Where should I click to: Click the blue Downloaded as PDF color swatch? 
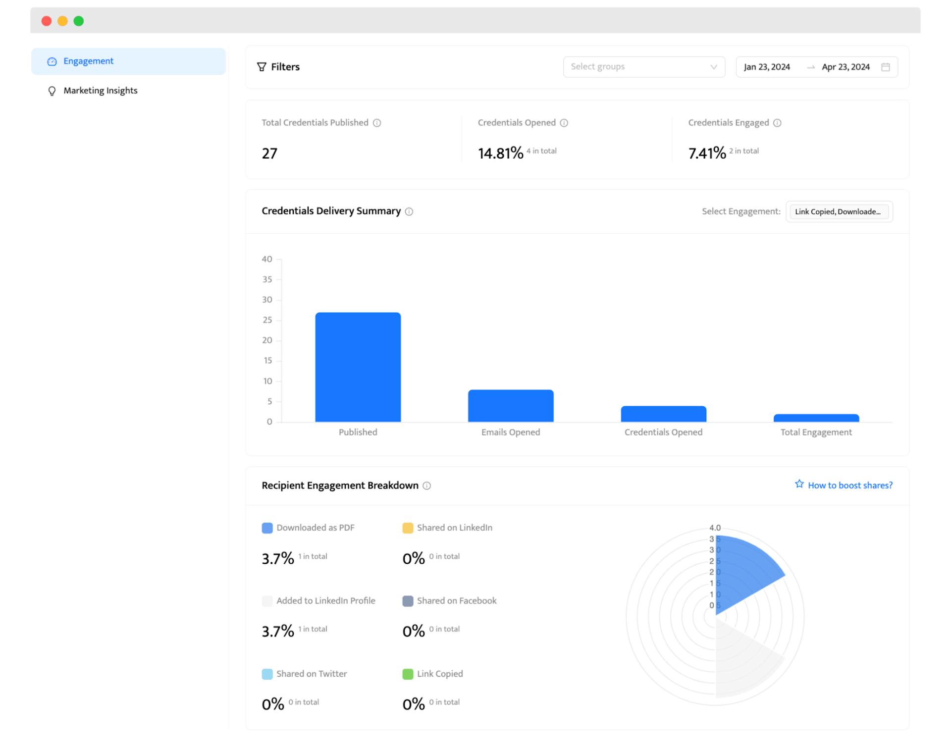tap(267, 528)
